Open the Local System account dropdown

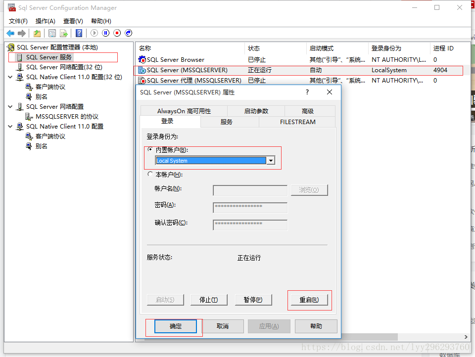[x=271, y=161]
